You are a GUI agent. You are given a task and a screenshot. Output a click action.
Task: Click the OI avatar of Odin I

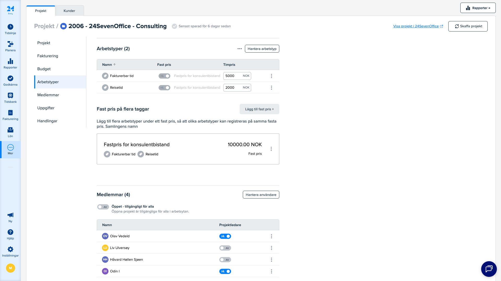105,271
